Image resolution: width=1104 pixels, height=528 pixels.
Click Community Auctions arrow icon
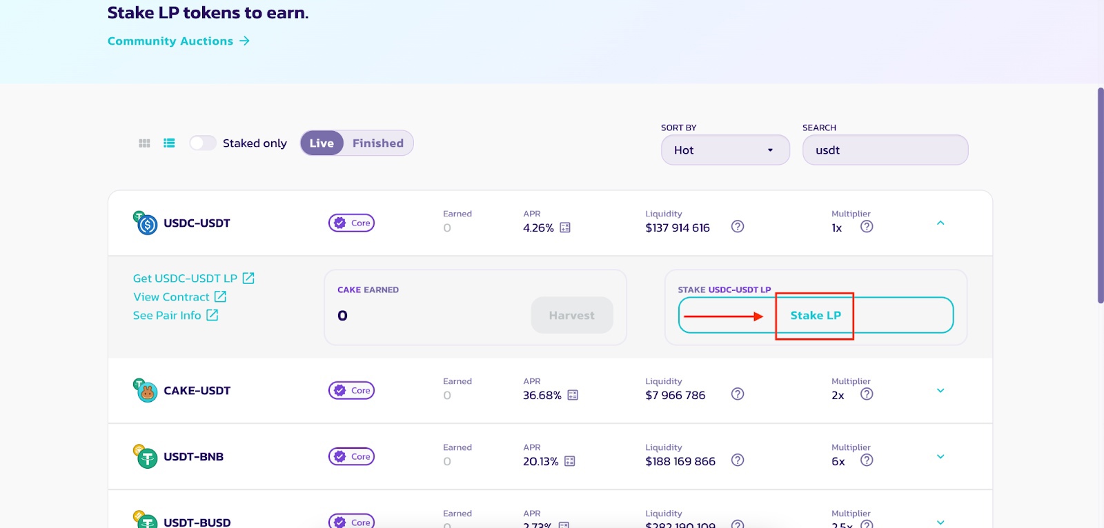tap(244, 41)
